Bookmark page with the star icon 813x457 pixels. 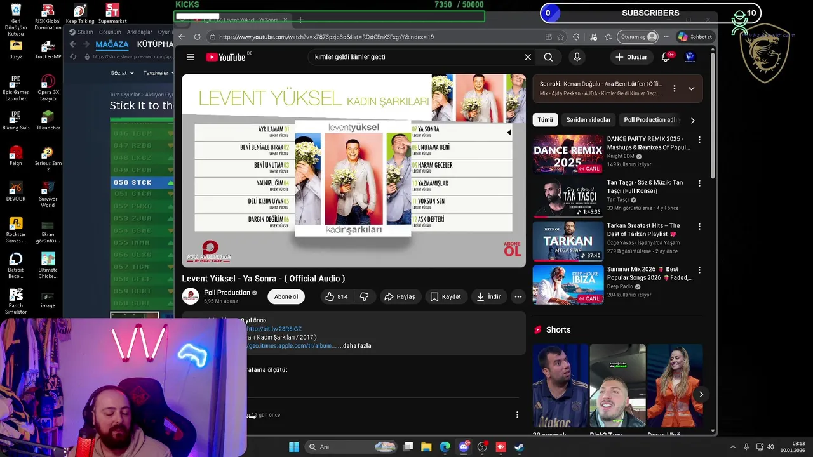coord(560,37)
